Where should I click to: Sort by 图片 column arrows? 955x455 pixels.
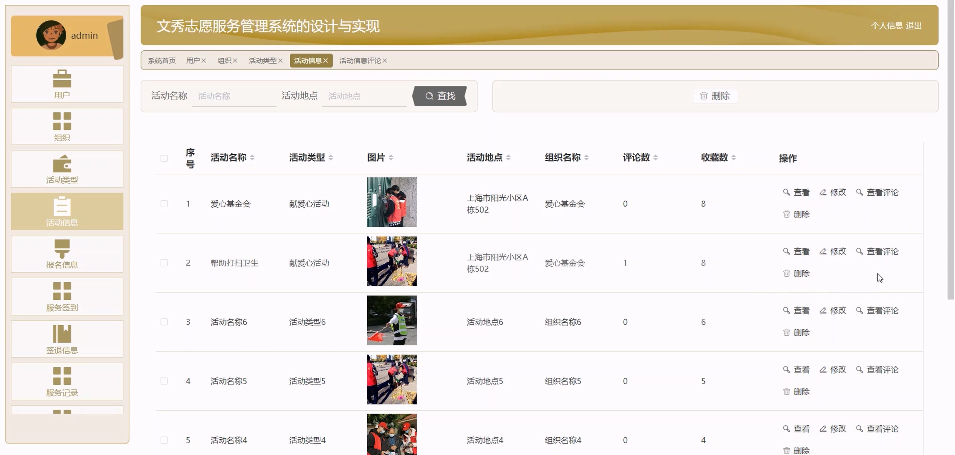coord(391,158)
